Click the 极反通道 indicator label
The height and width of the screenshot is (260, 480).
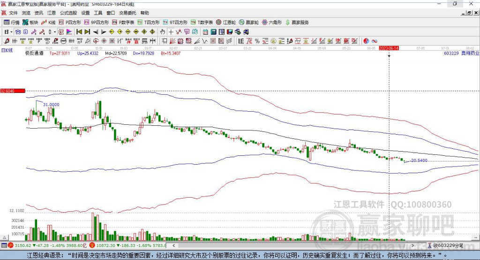[34, 53]
